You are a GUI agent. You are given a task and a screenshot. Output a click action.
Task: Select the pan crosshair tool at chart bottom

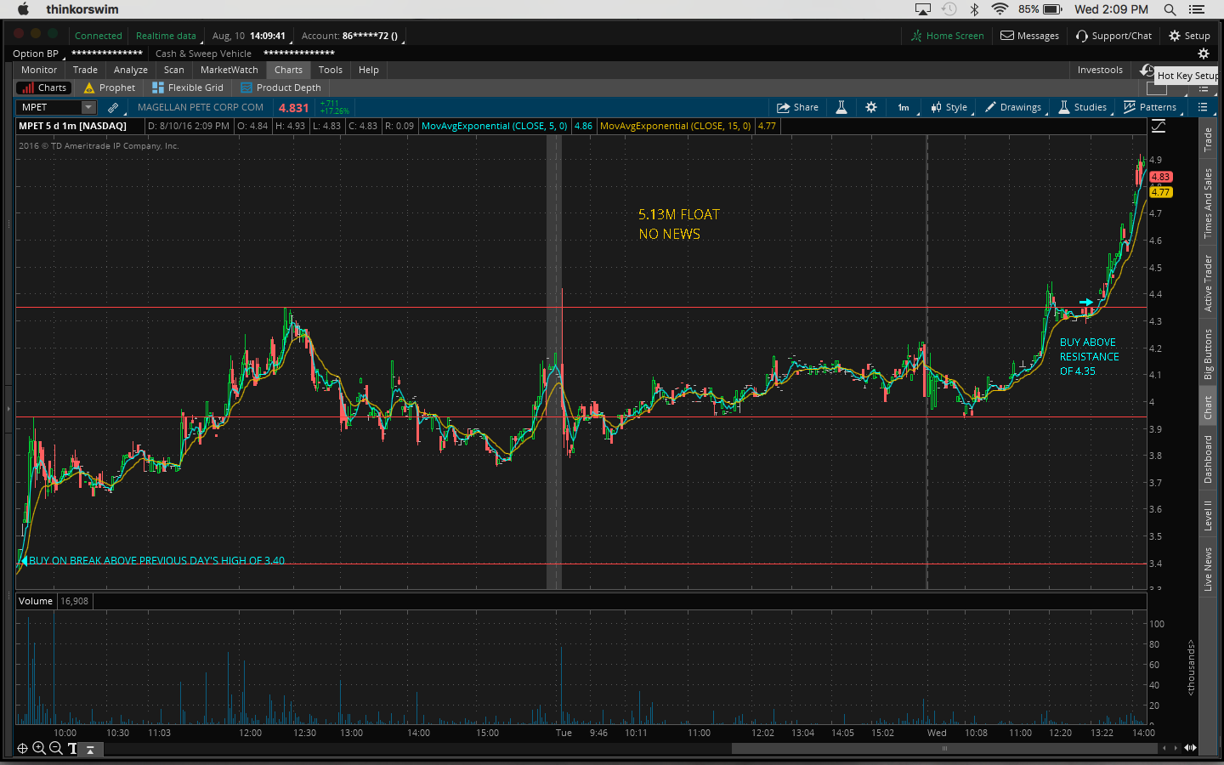tap(23, 749)
